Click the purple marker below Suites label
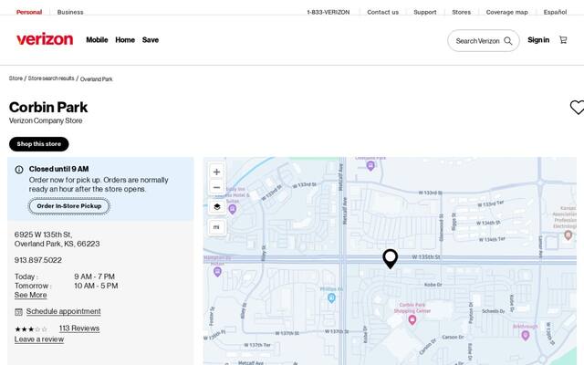The height and width of the screenshot is (365, 584). tap(233, 209)
